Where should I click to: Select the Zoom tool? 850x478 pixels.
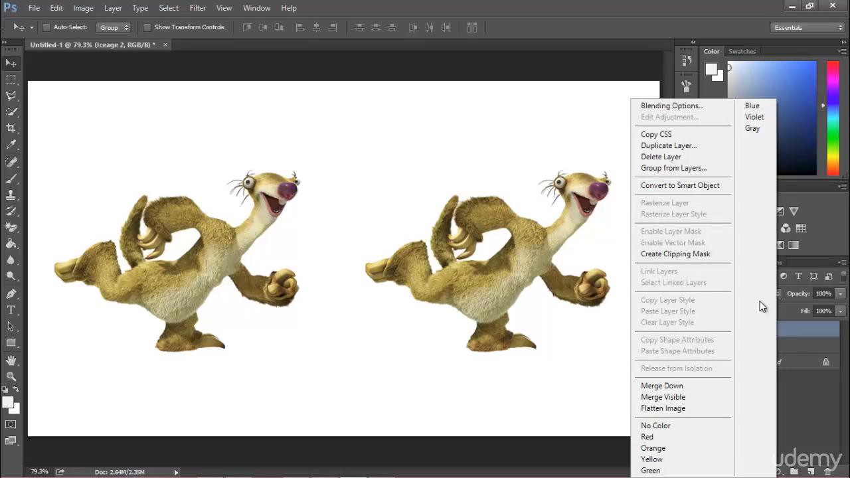tap(11, 376)
